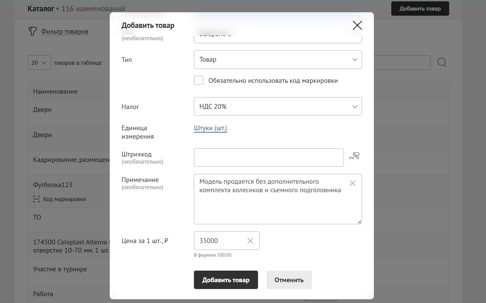Clear the Примечание text with its X icon
The height and width of the screenshot is (303, 486).
pos(352,183)
